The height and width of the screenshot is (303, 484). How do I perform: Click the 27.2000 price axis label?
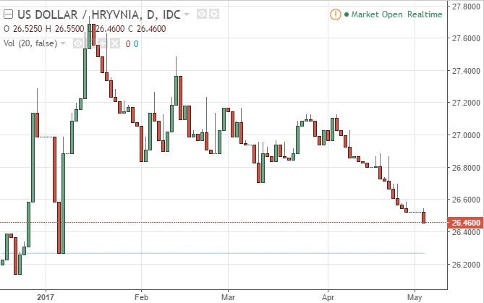coord(466,103)
